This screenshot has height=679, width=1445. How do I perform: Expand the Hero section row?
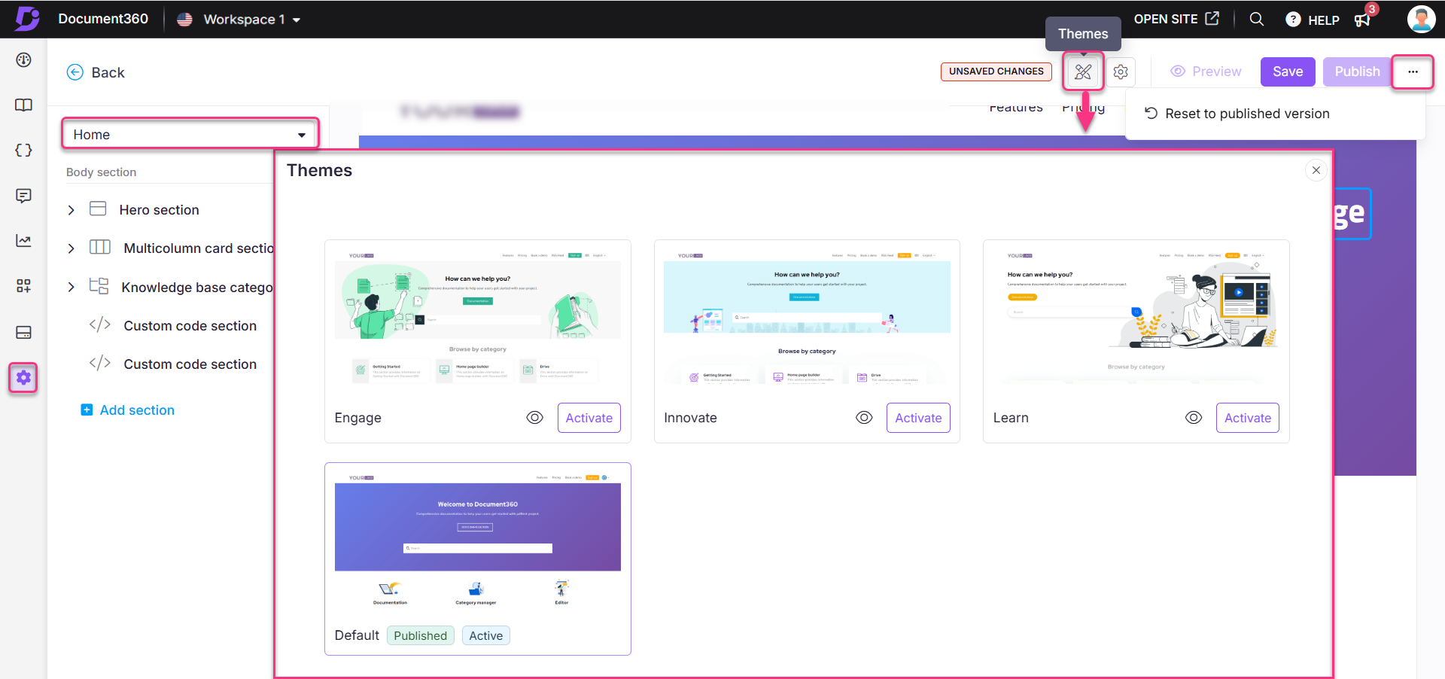(x=71, y=210)
